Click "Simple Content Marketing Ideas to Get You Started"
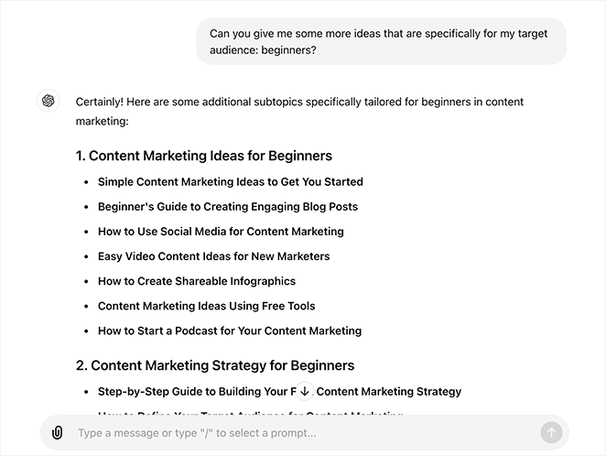This screenshot has height=456, width=606. pos(230,181)
